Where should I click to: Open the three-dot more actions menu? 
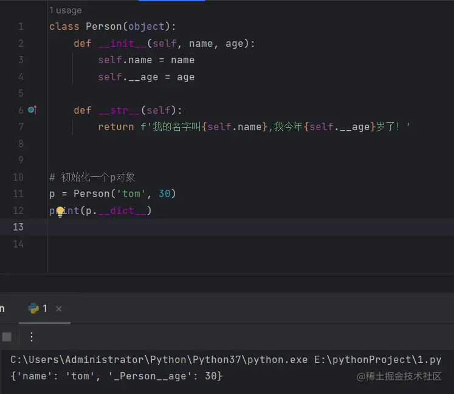(32, 337)
